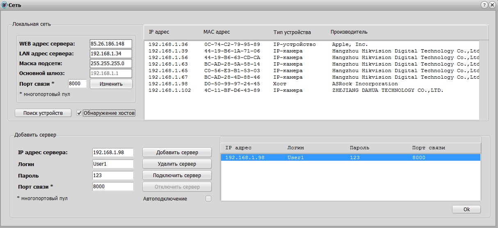
Task: Click the Удалить сервер button
Action: click(x=177, y=164)
